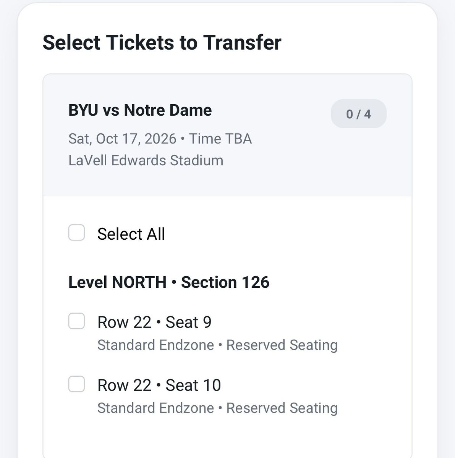
Task: Click the Select All label text
Action: click(x=131, y=234)
